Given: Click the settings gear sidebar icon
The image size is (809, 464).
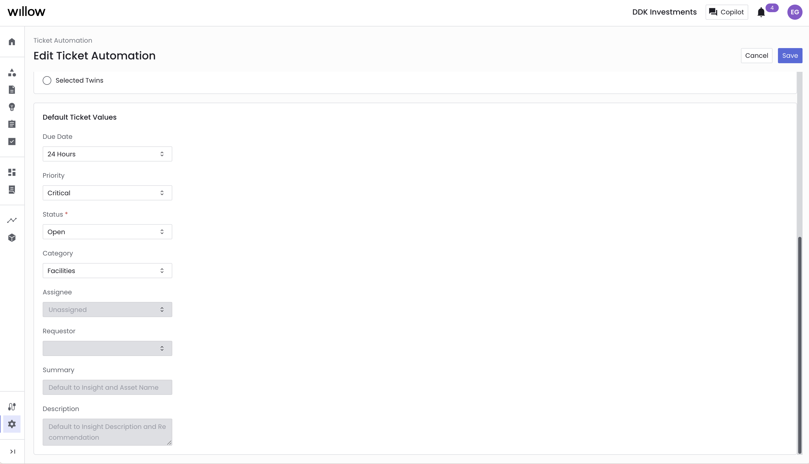Looking at the screenshot, I should coord(12,424).
